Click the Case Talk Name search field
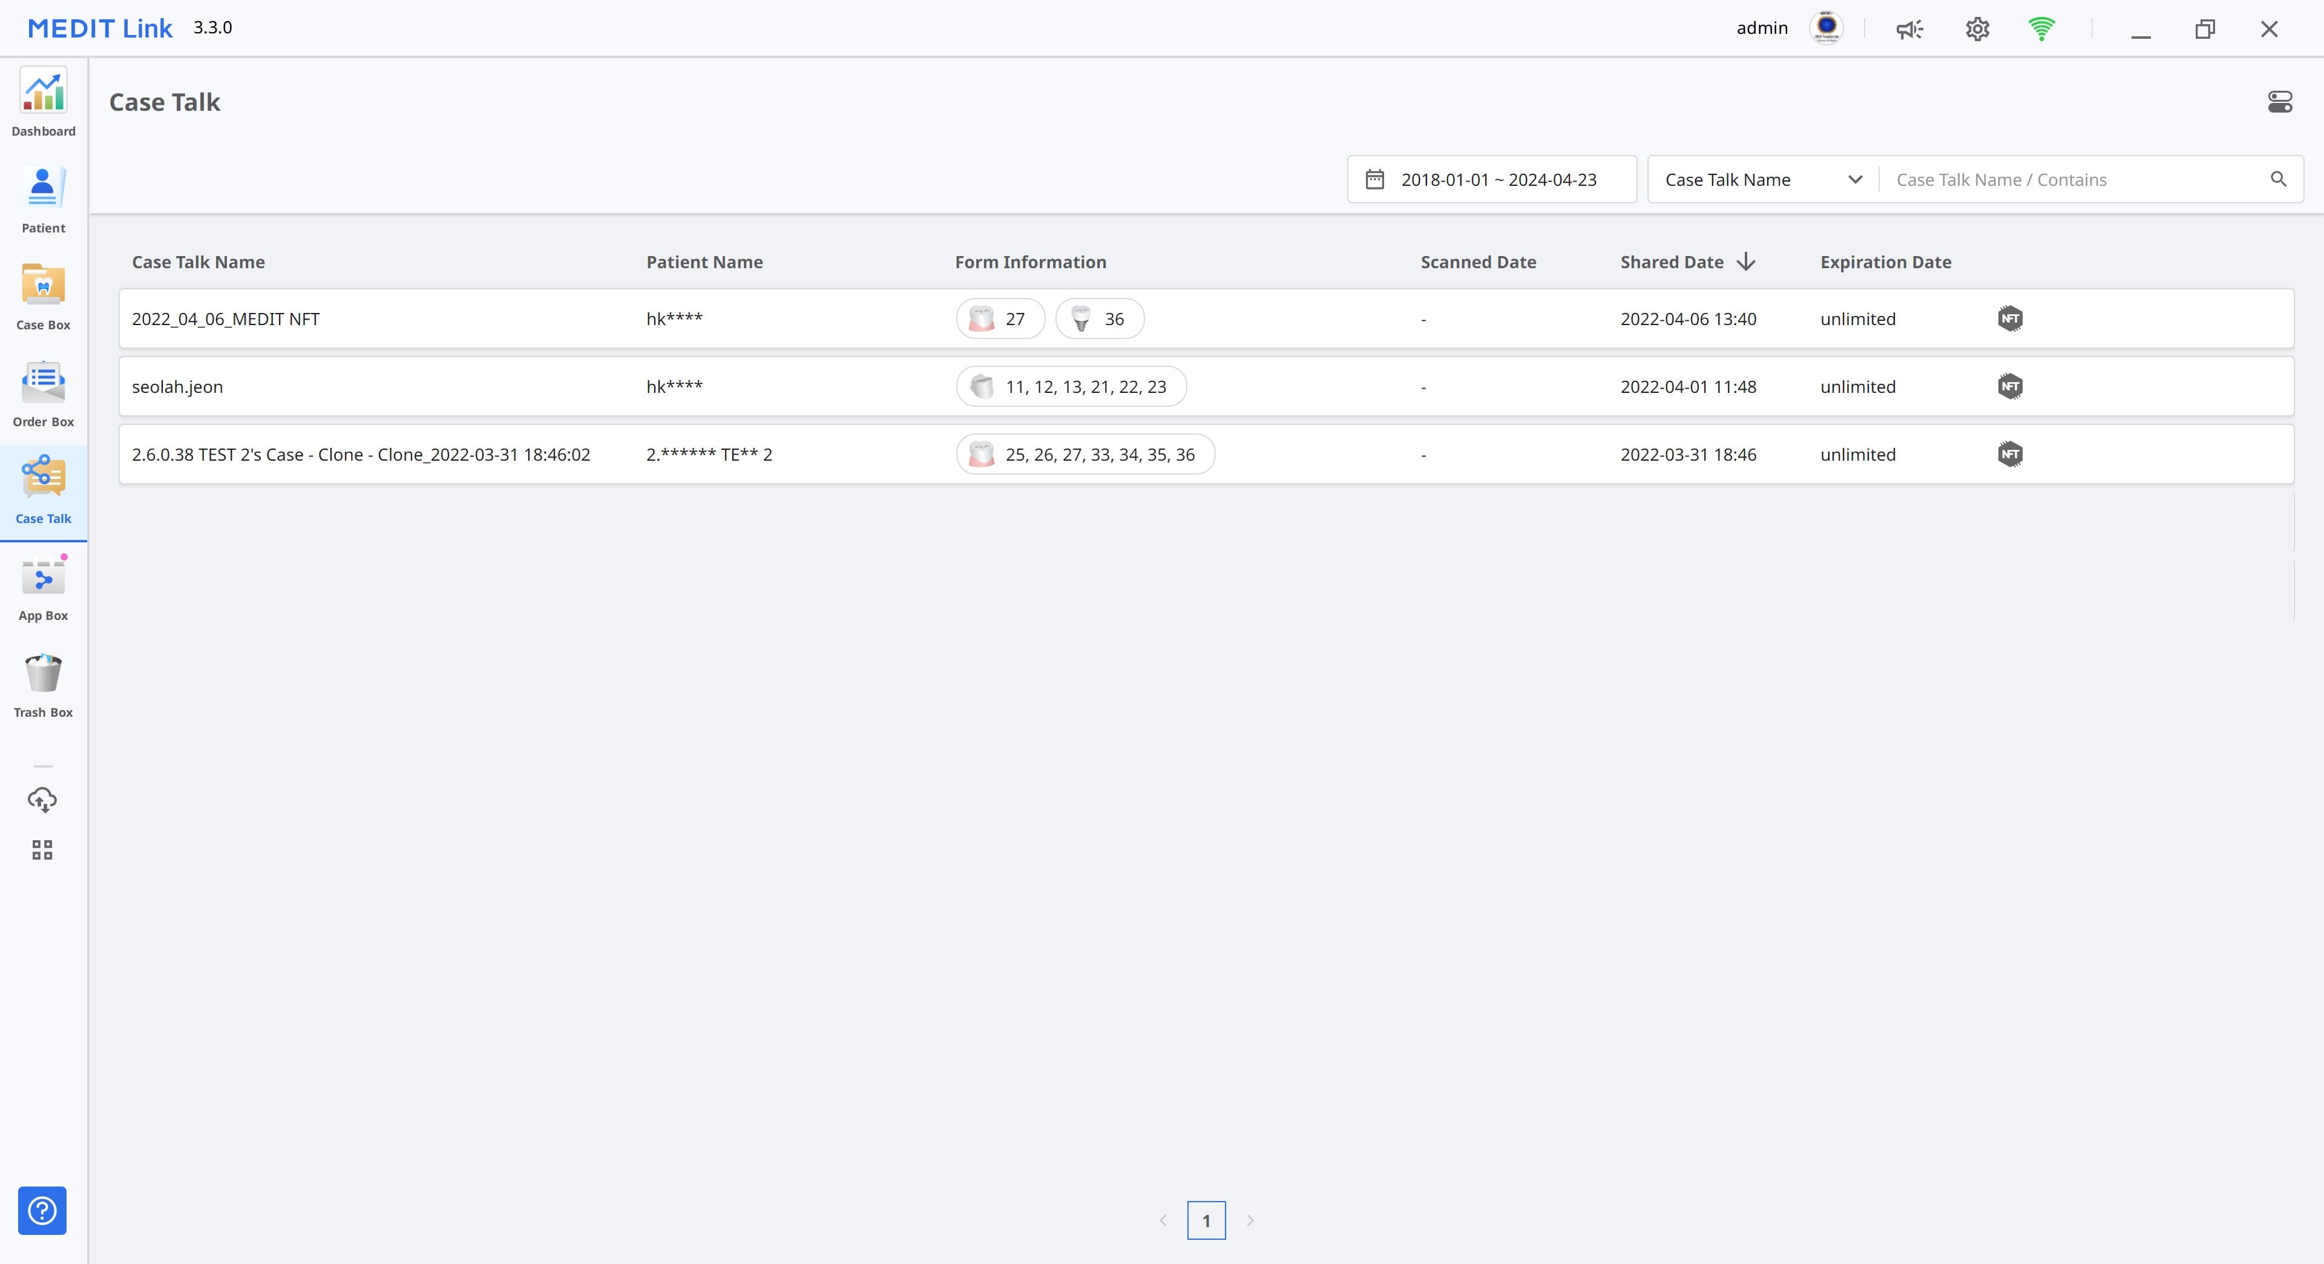The width and height of the screenshot is (2324, 1264). pos(2075,180)
